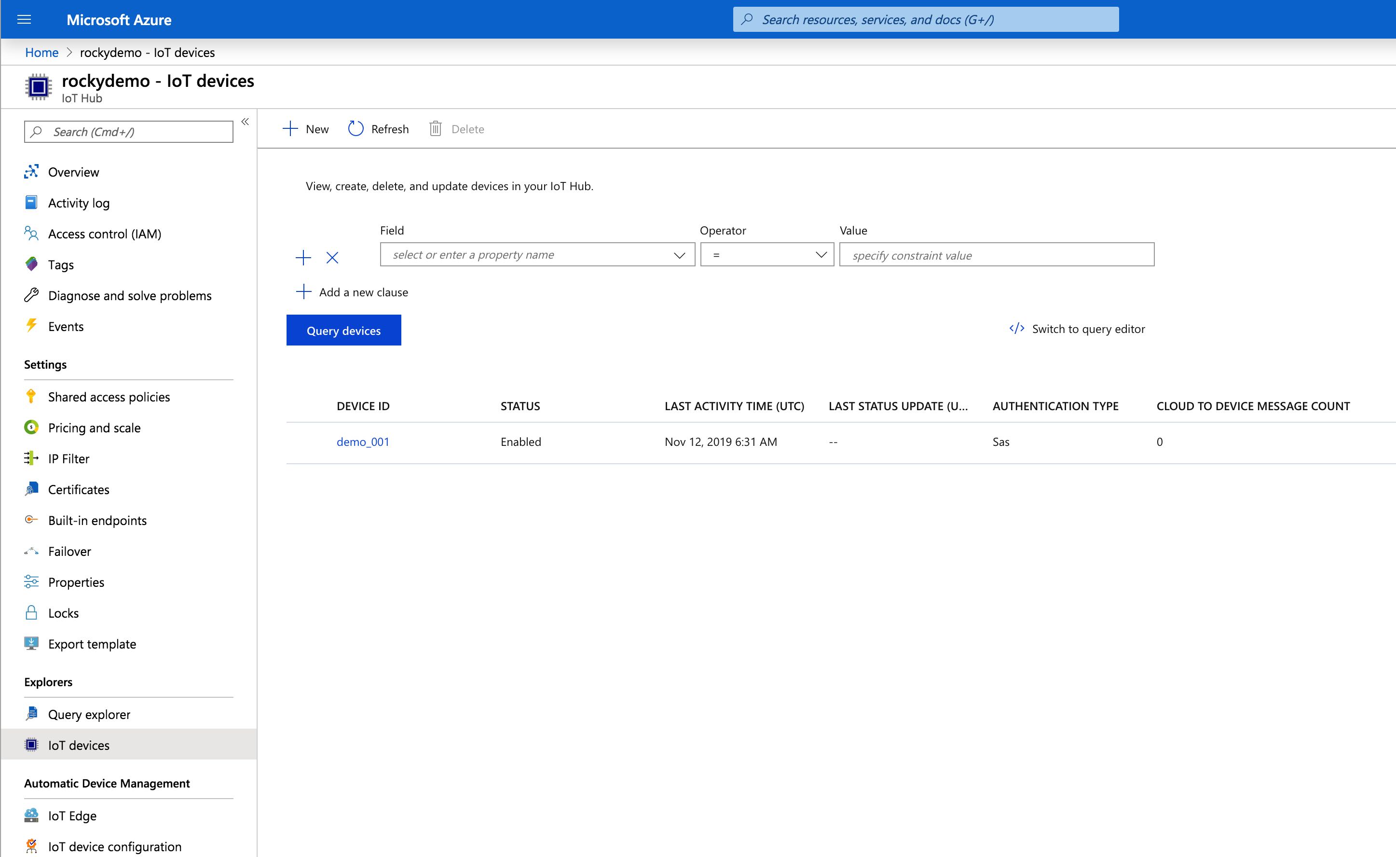Select Access control IAM icon
1396x857 pixels.
(x=31, y=234)
